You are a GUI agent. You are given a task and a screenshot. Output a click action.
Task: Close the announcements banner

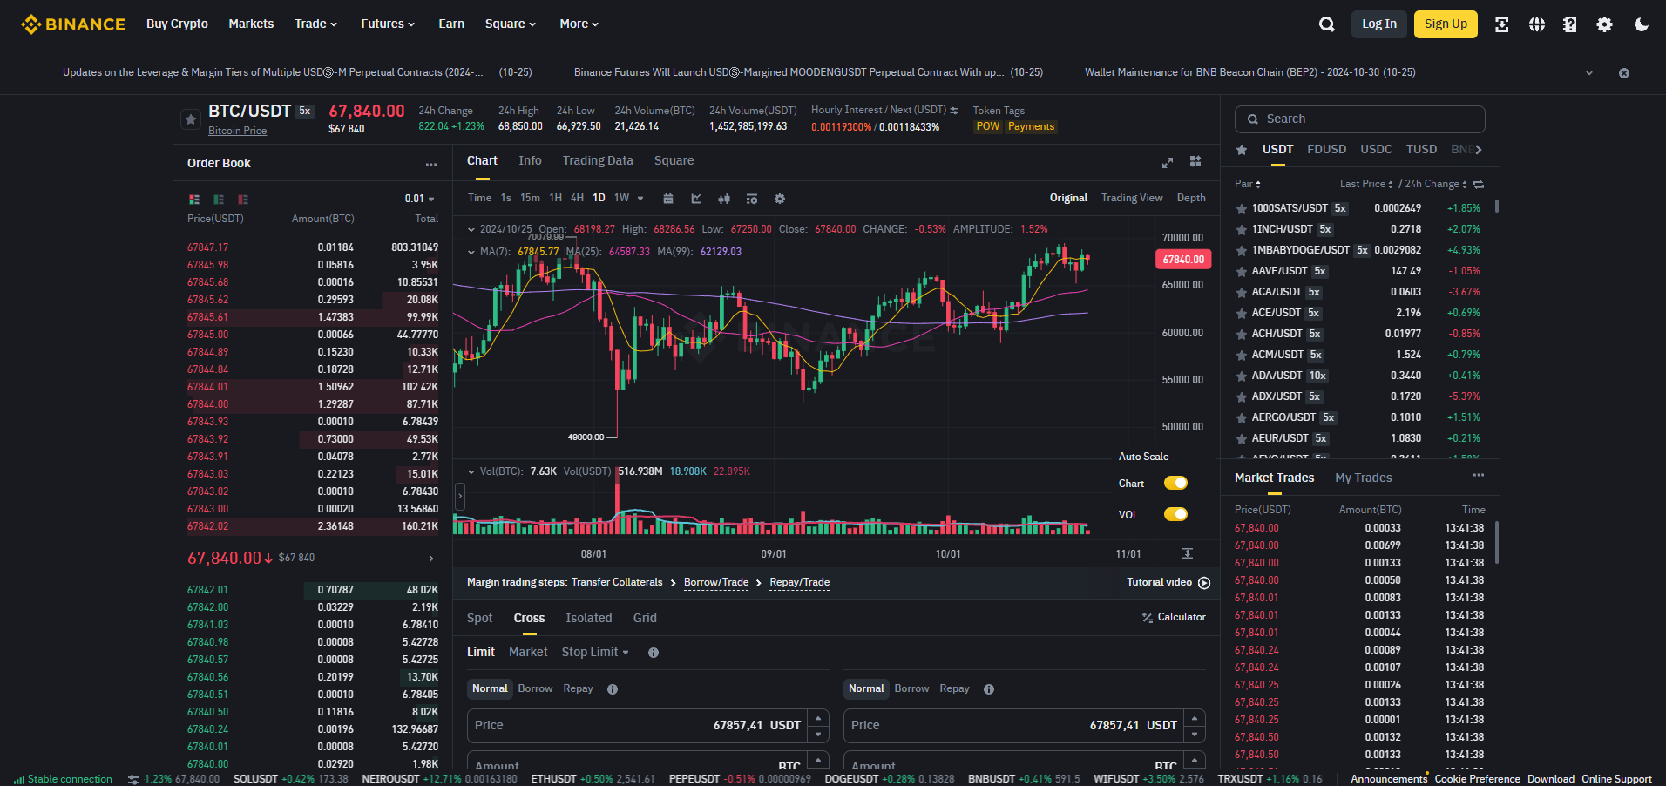click(1623, 73)
